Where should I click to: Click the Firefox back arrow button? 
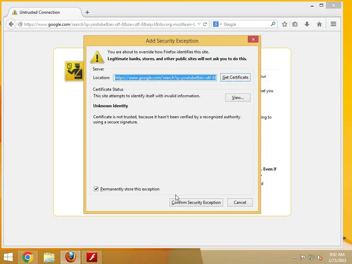point(11,24)
